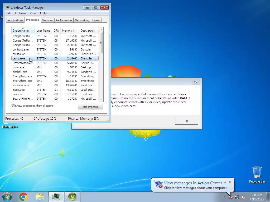Image resolution: width=270 pixels, height=202 pixels.
Task: Select the ehshell.exe process row
Action: click(55, 72)
